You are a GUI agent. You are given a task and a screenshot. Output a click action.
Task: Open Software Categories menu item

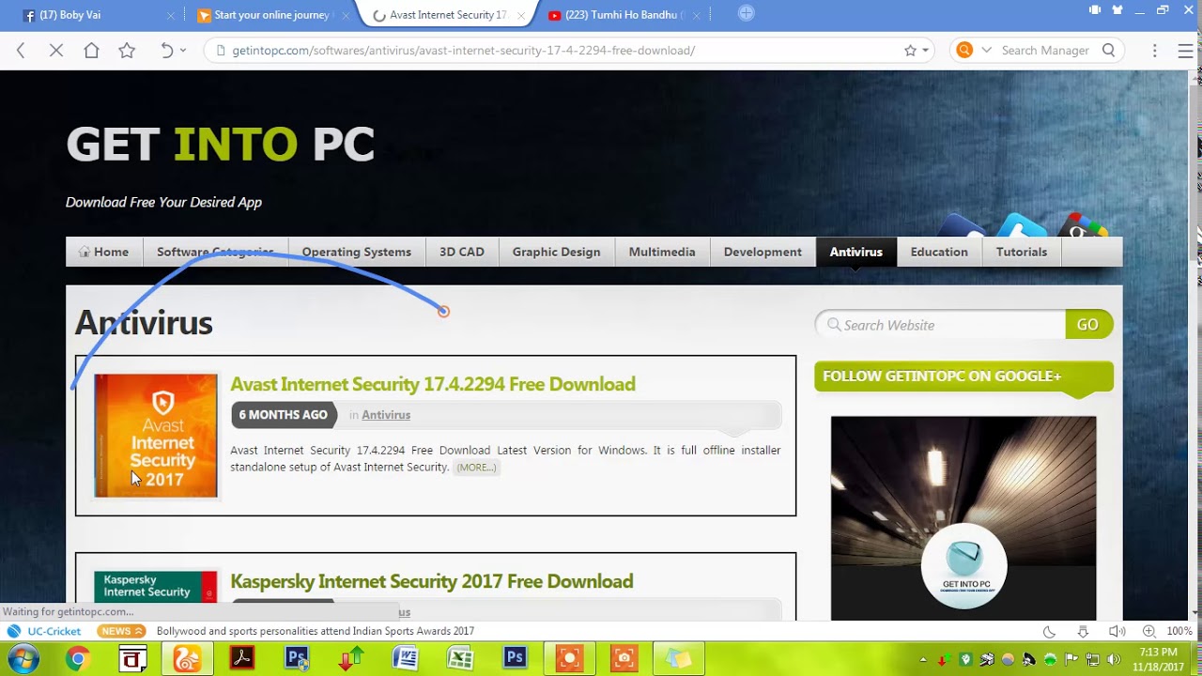tap(215, 252)
